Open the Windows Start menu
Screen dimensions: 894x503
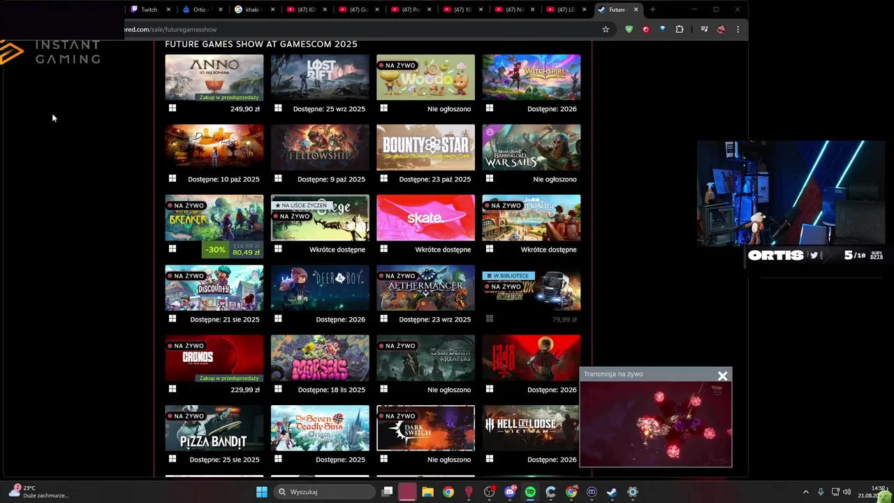point(262,492)
